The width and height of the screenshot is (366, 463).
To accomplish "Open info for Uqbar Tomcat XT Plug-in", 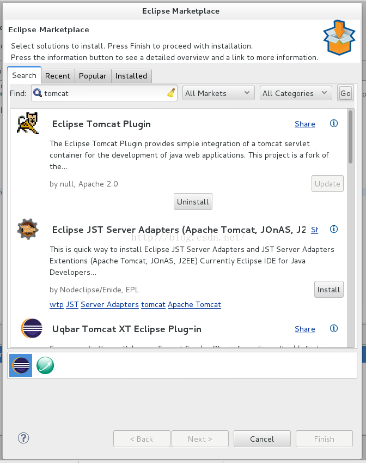I will (x=333, y=328).
